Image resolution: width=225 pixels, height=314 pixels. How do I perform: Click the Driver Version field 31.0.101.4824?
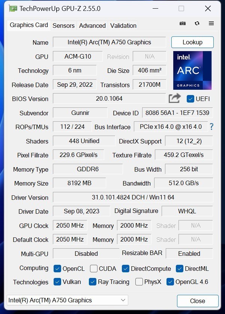tap(133, 197)
